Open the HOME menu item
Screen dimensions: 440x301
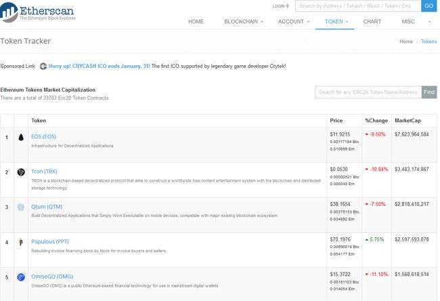point(196,22)
